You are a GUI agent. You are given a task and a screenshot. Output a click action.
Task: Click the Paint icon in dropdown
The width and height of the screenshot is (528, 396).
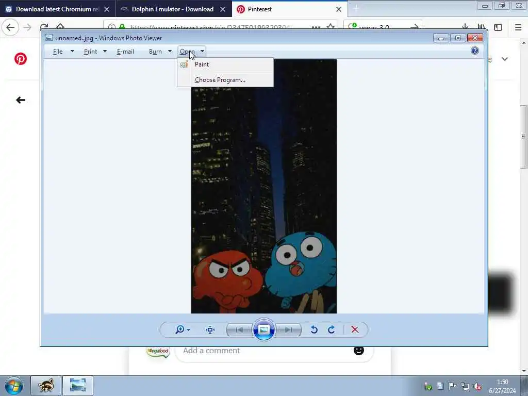tap(184, 64)
